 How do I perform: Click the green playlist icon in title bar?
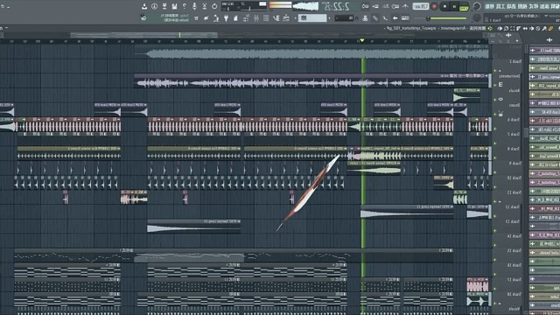[x=490, y=28]
